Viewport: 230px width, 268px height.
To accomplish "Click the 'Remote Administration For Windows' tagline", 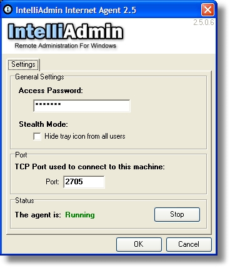I will [66, 46].
